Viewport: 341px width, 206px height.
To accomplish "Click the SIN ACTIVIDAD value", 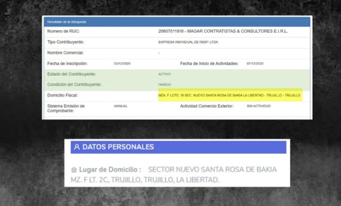I will point(258,106).
